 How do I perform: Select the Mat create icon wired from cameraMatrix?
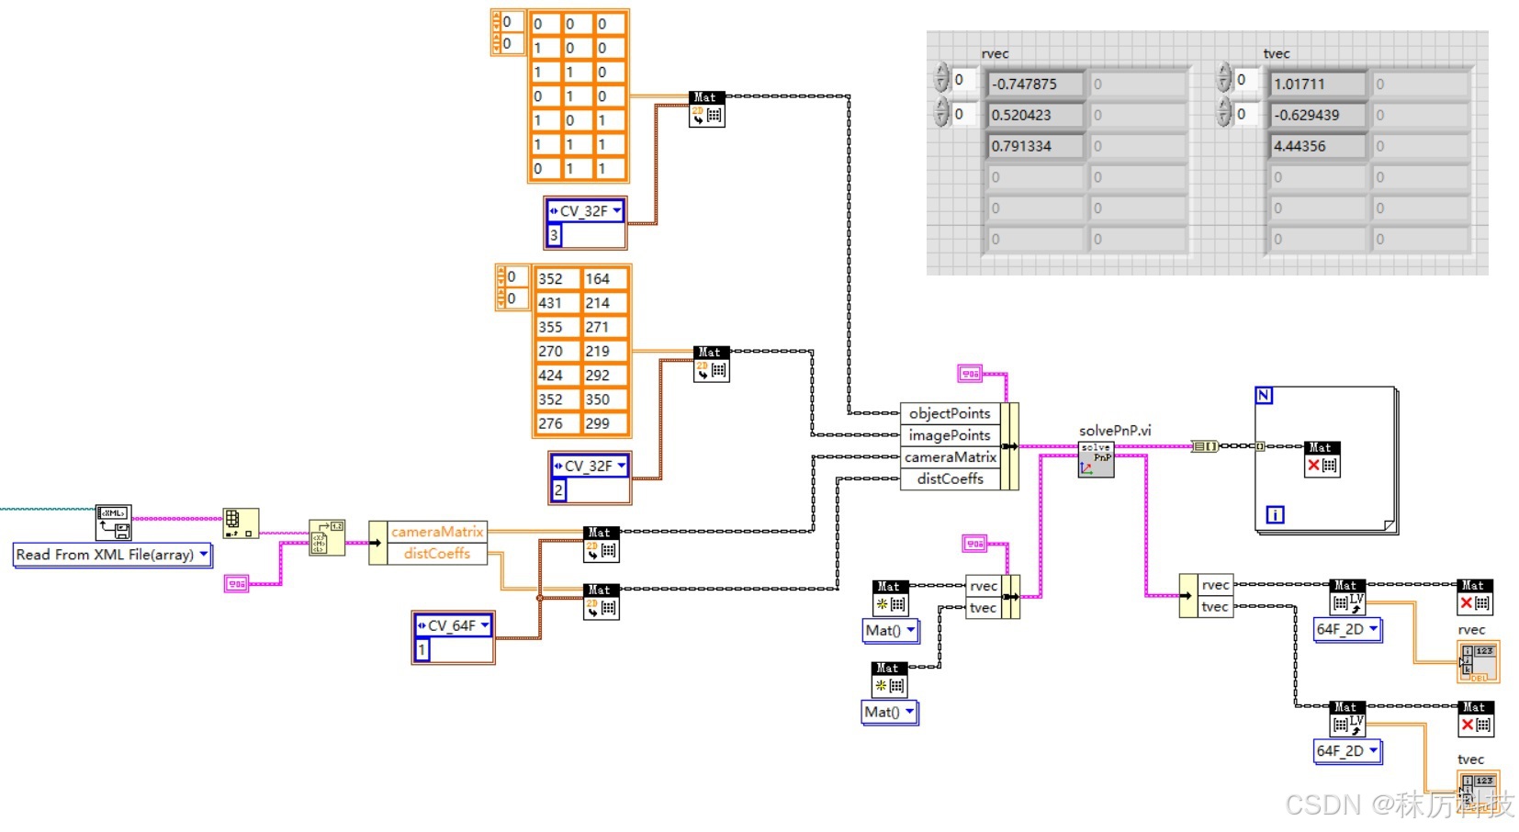coord(601,545)
